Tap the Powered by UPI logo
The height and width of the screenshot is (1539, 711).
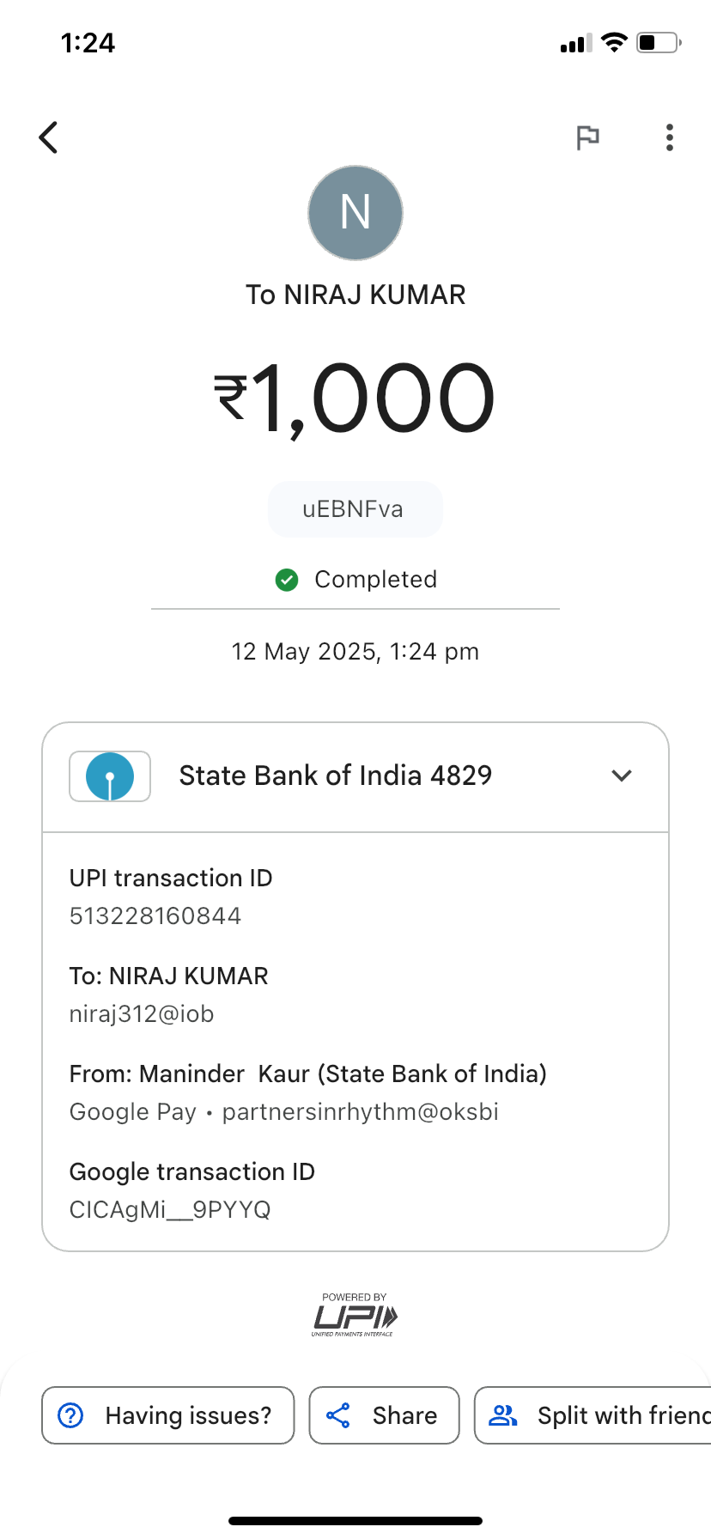[355, 1316]
